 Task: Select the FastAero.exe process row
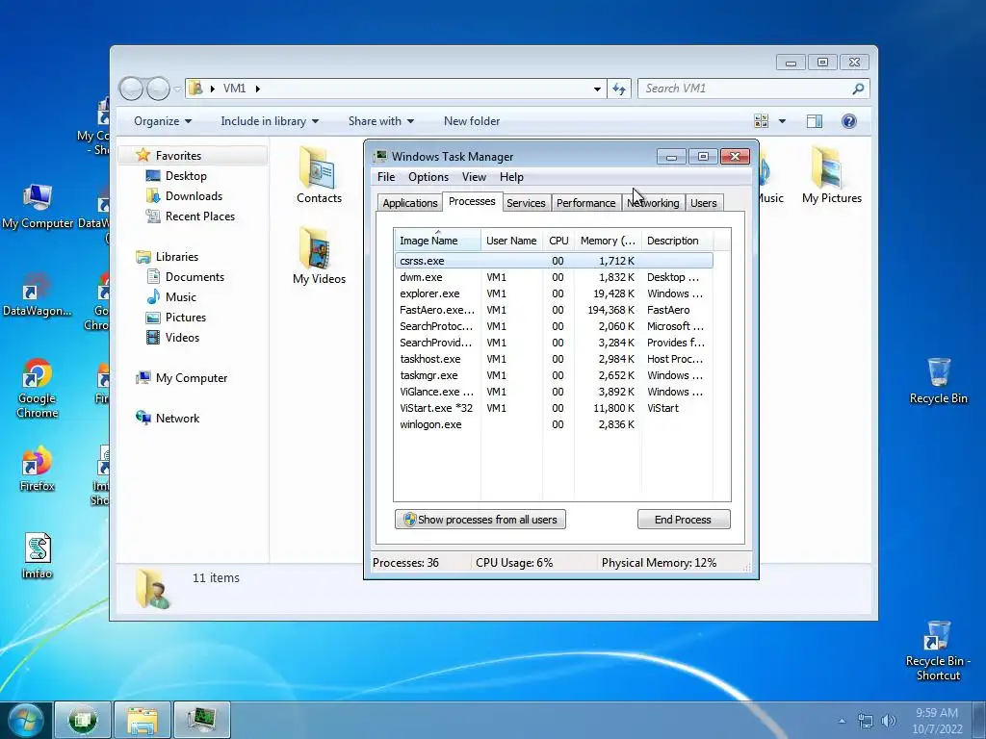[x=554, y=310]
